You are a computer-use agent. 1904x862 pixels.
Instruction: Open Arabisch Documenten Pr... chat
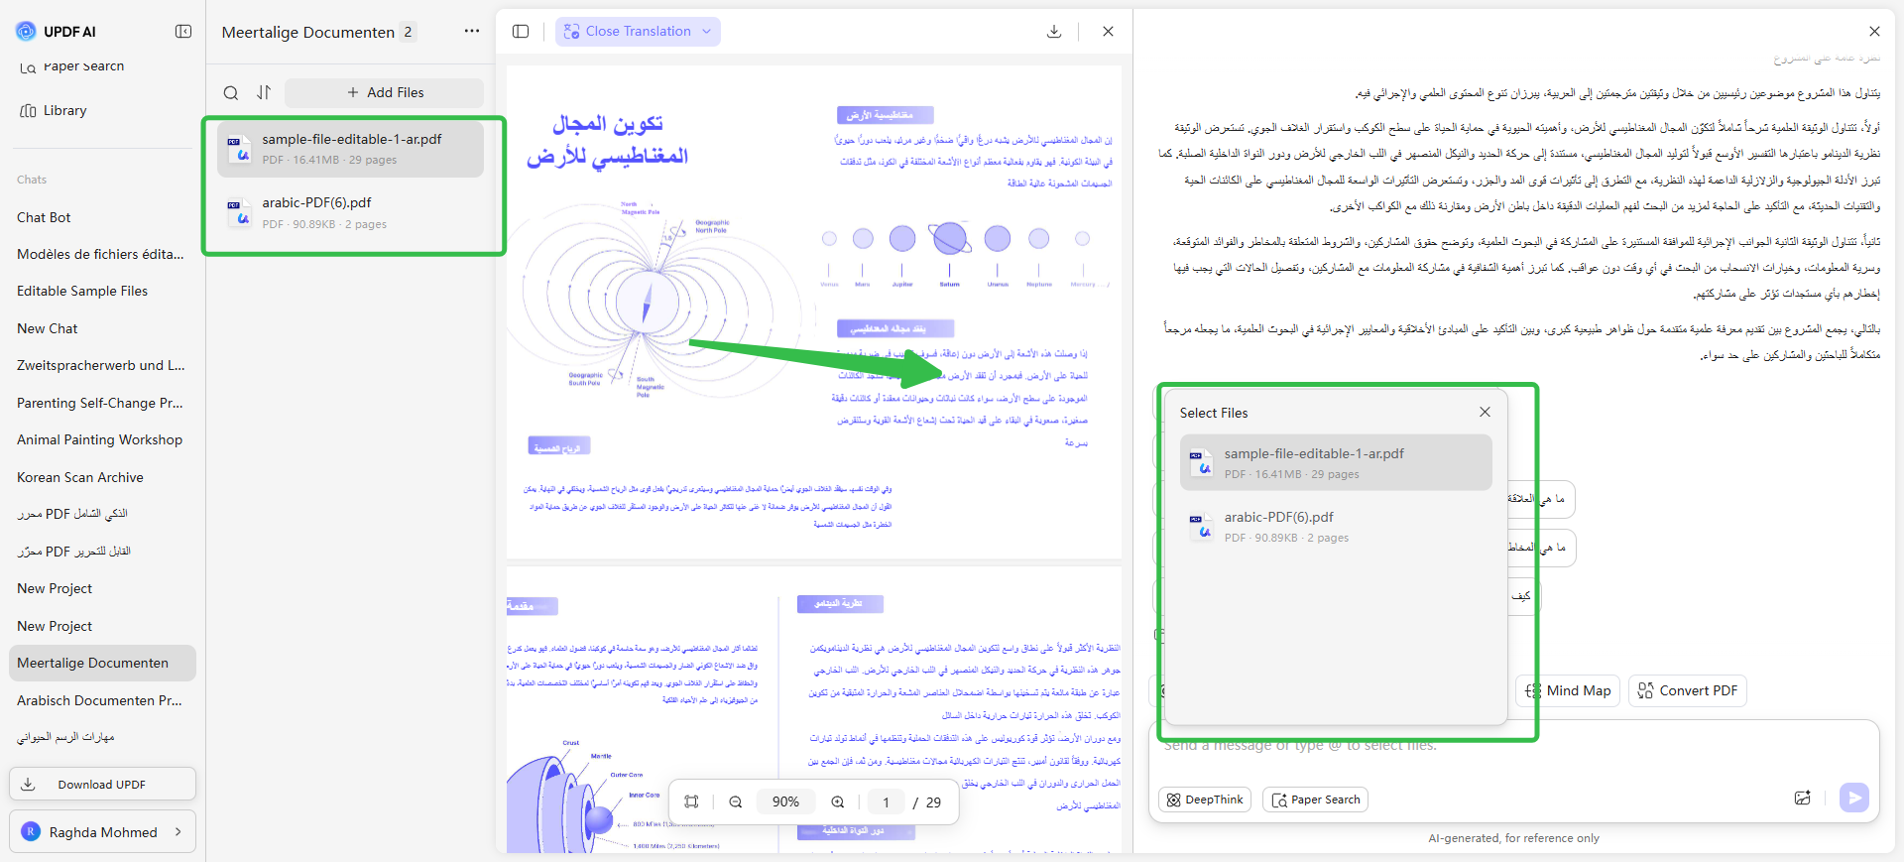pyautogui.click(x=99, y=700)
